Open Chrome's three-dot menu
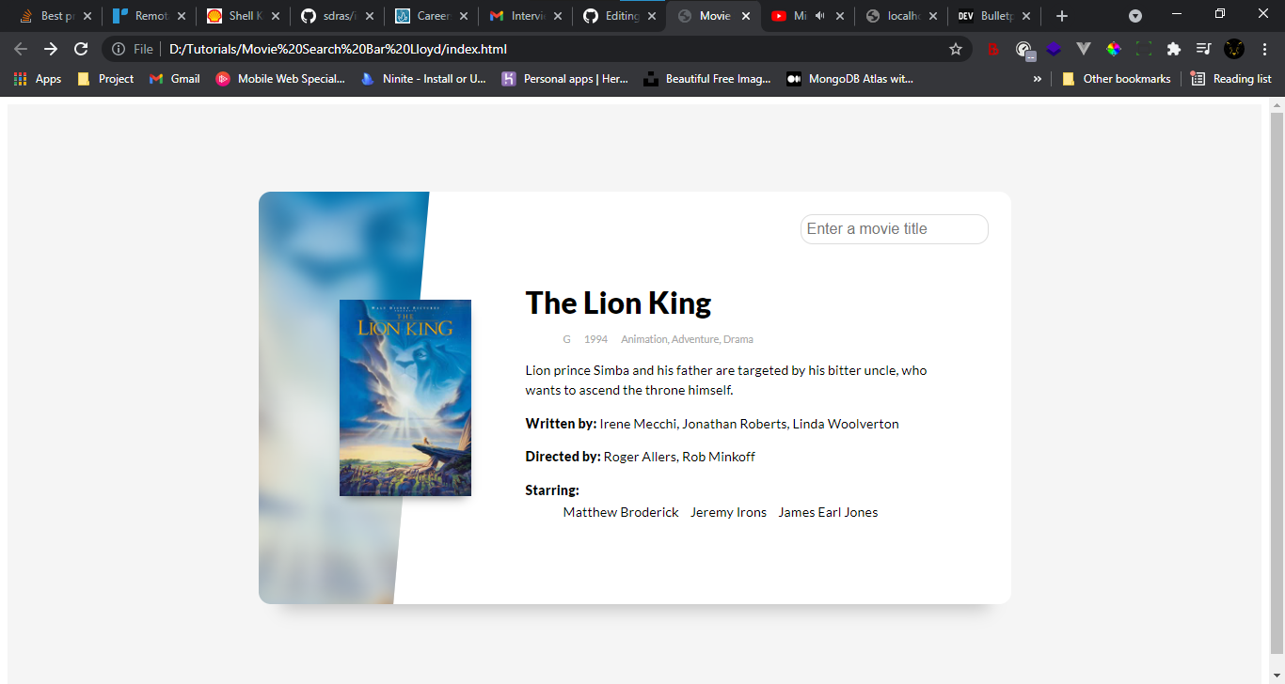Viewport: 1285px width, 684px height. [x=1264, y=50]
